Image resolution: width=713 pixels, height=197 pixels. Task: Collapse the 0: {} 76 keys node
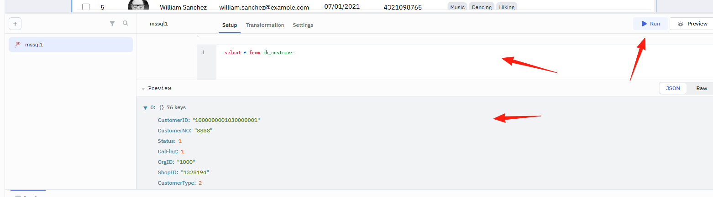(x=146, y=108)
